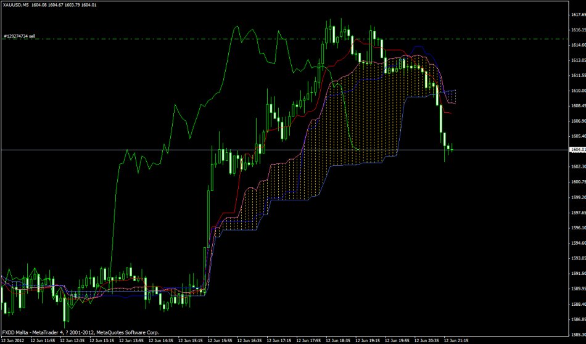Click the 12 Jun 21:15 time label

[456, 340]
